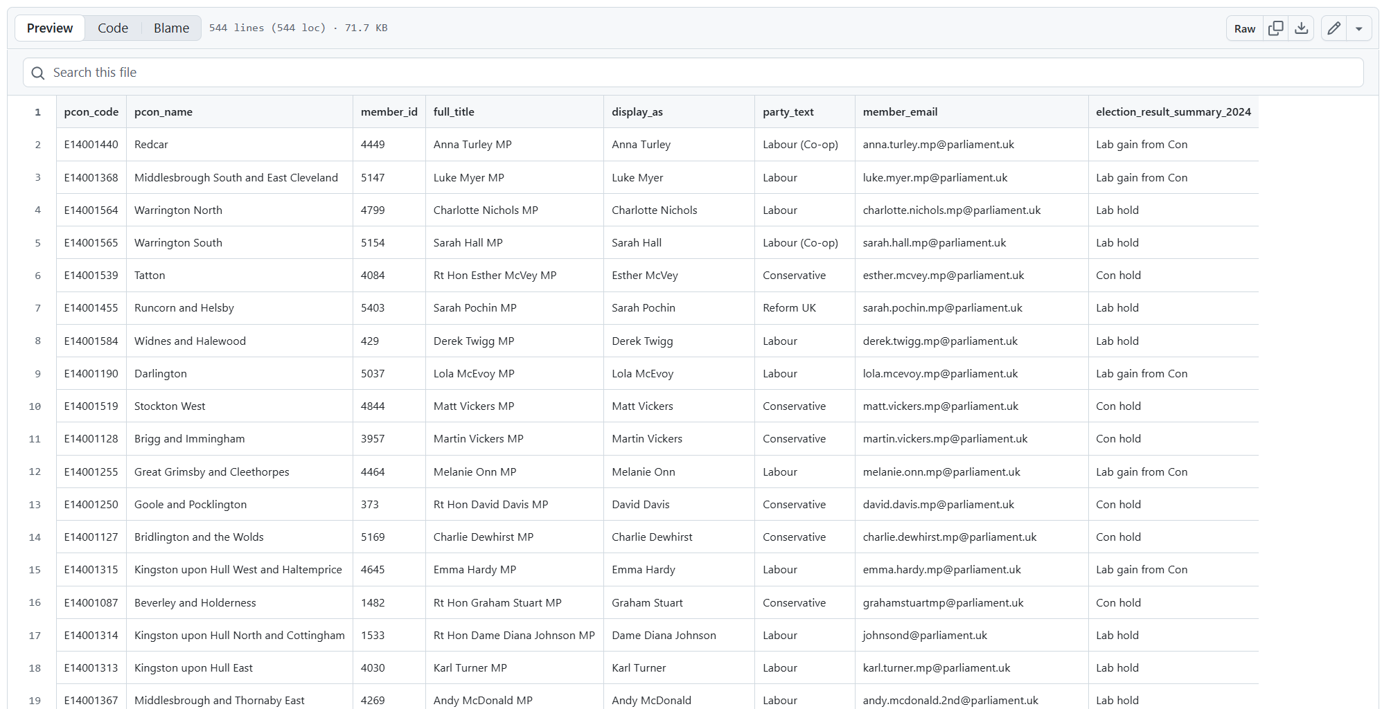1382x709 pixels.
Task: Click the Luke Myer MP title cell
Action: (x=515, y=177)
